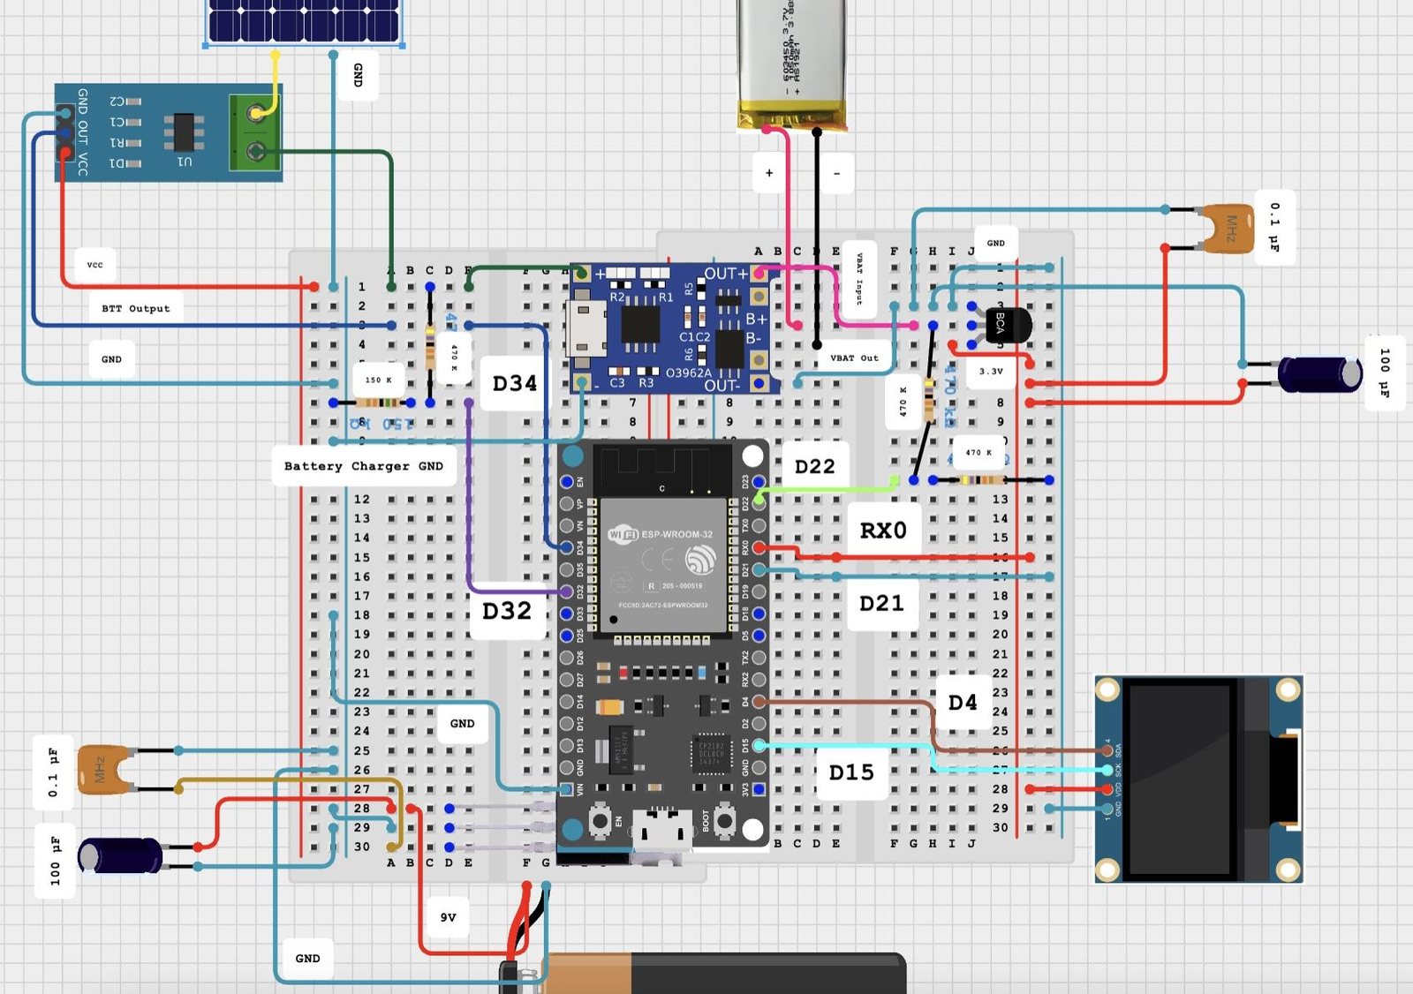This screenshot has width=1413, height=994.
Task: Select the D4 pin label
Action: [x=963, y=704]
